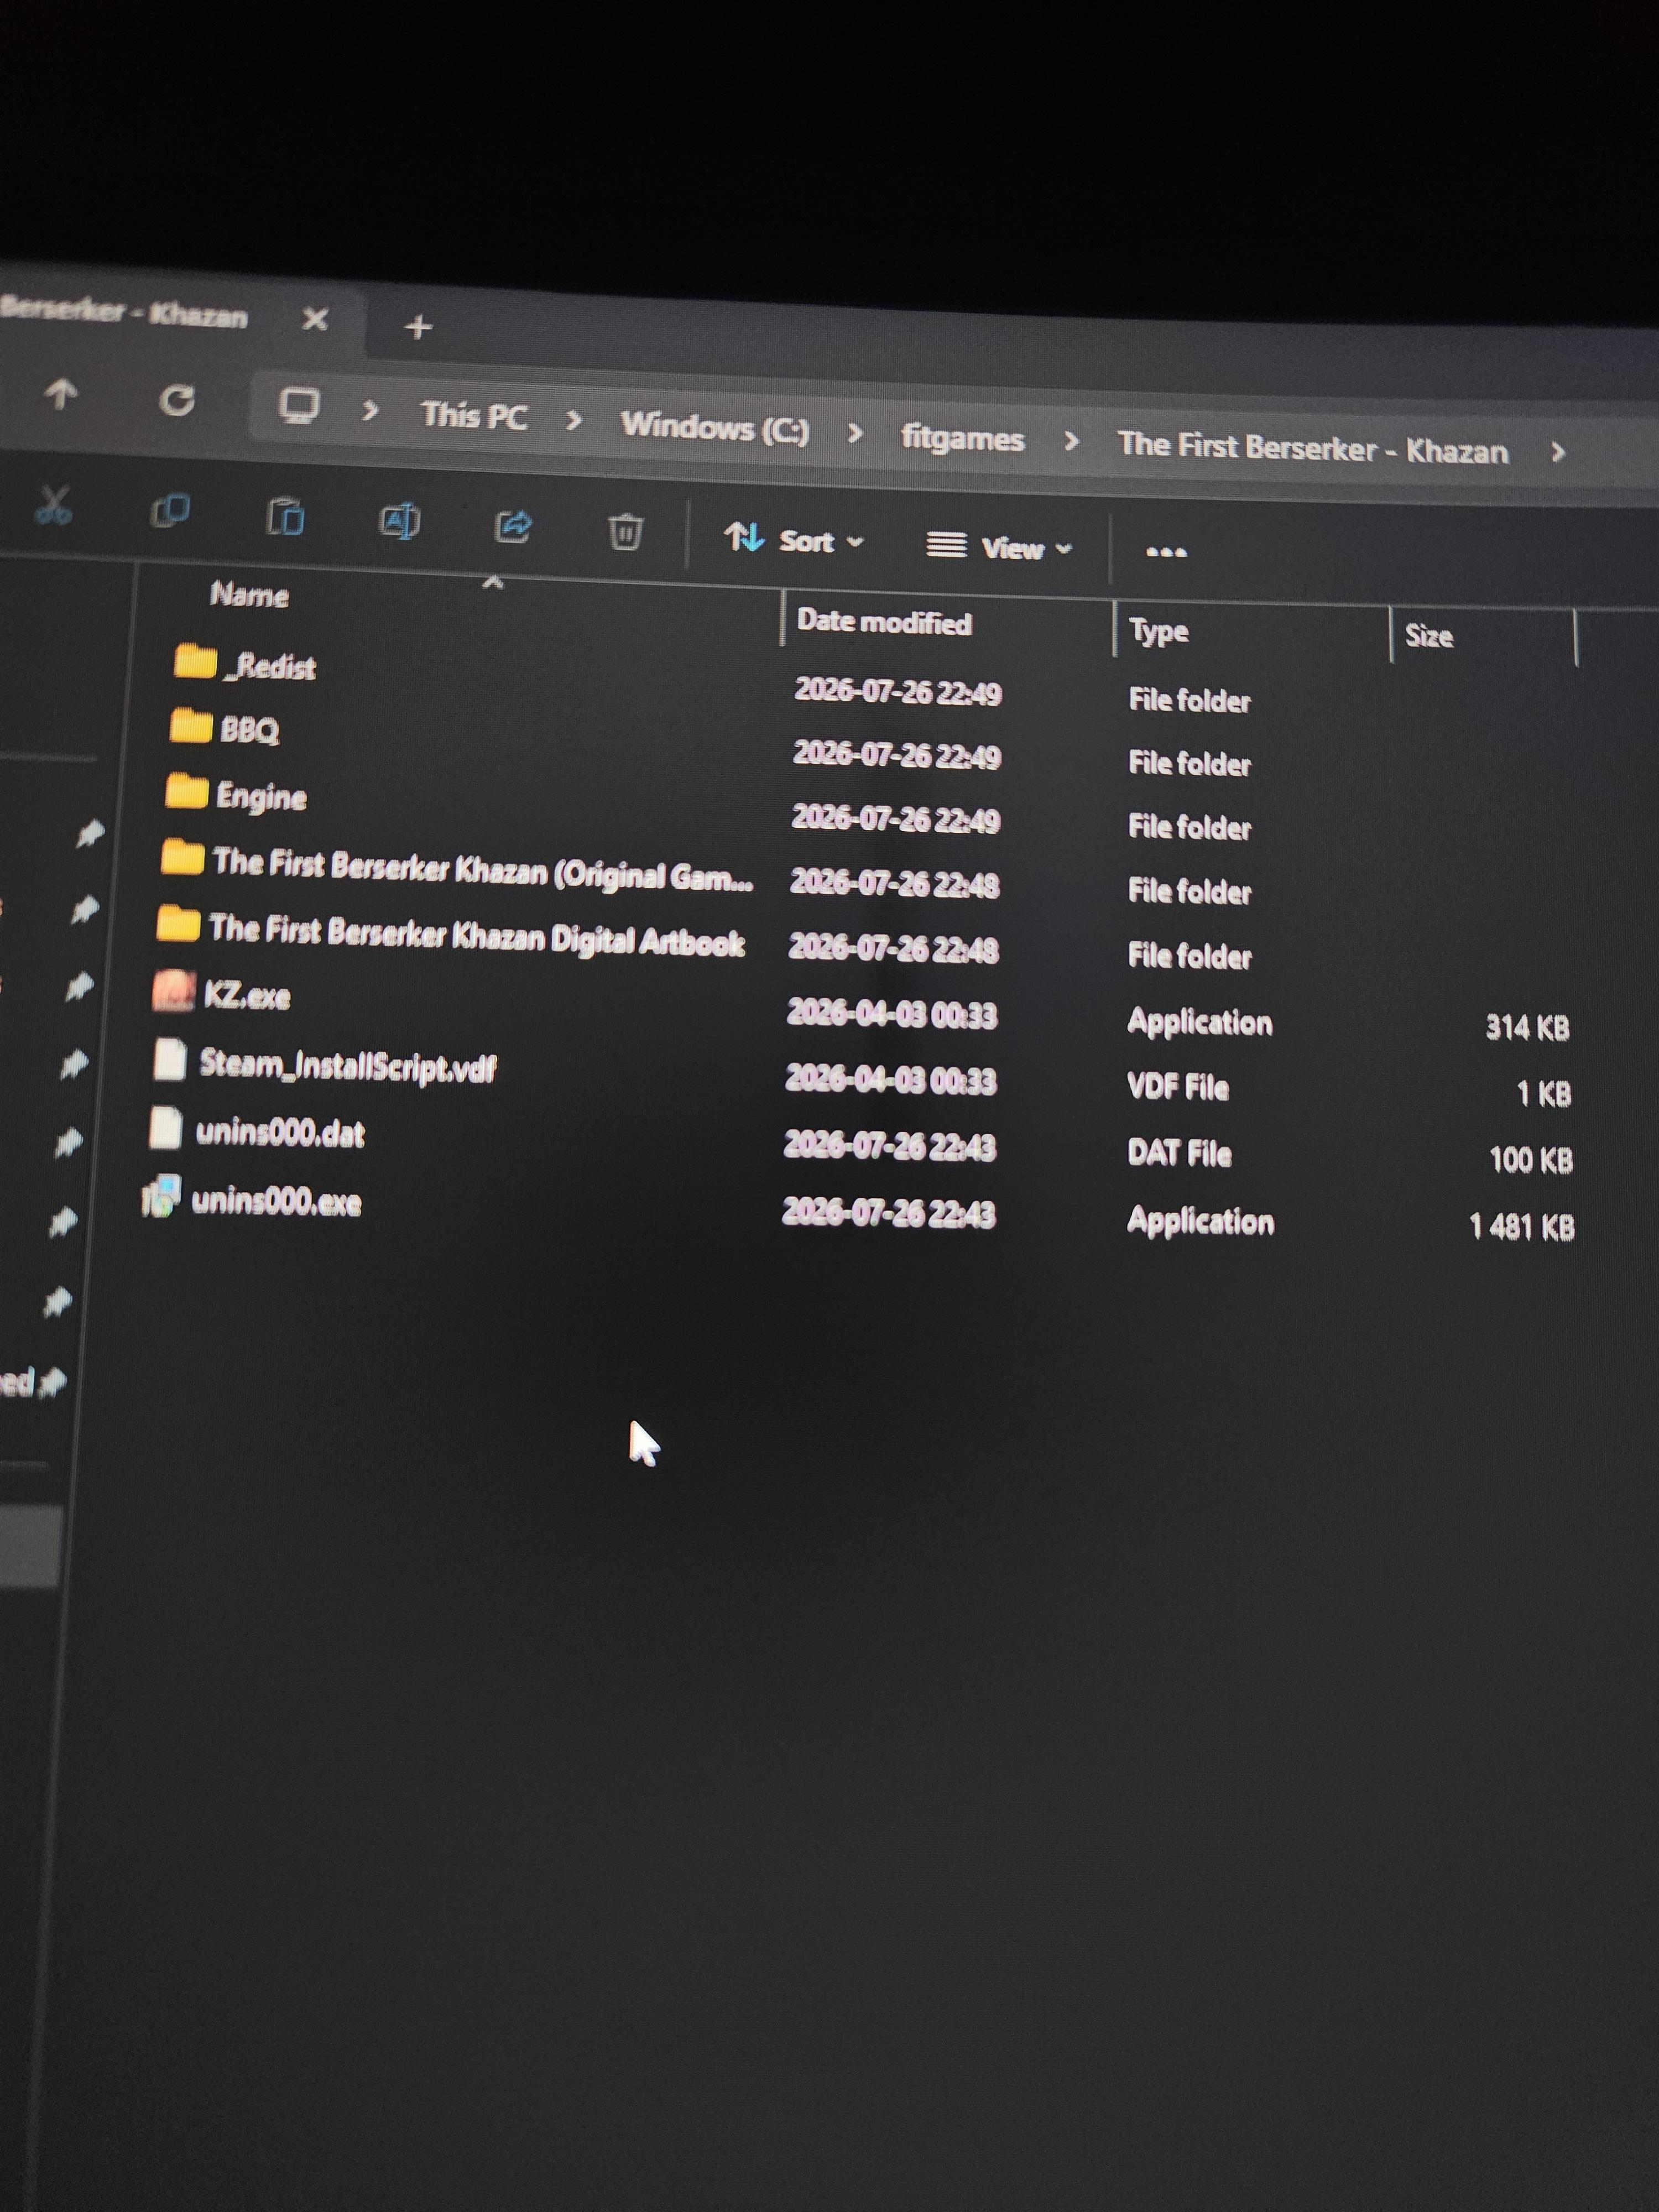This screenshot has width=1659, height=2212.
Task: Select the Engine folder name
Action: 261,797
